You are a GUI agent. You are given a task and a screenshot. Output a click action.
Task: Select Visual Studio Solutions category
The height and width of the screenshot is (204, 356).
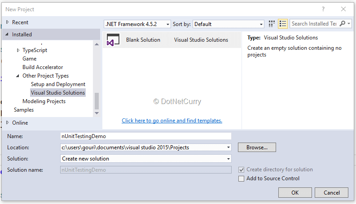58,93
